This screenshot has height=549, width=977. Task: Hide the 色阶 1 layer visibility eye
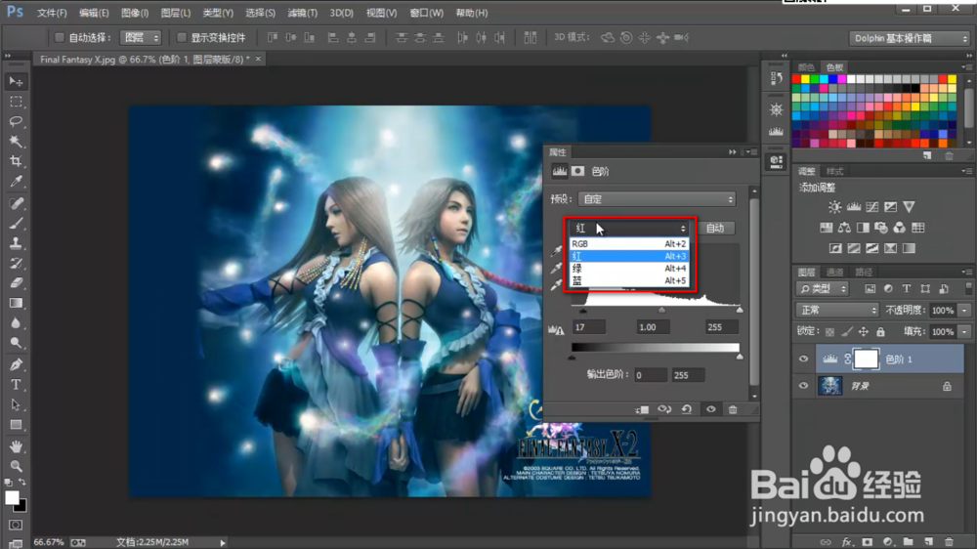tap(803, 359)
